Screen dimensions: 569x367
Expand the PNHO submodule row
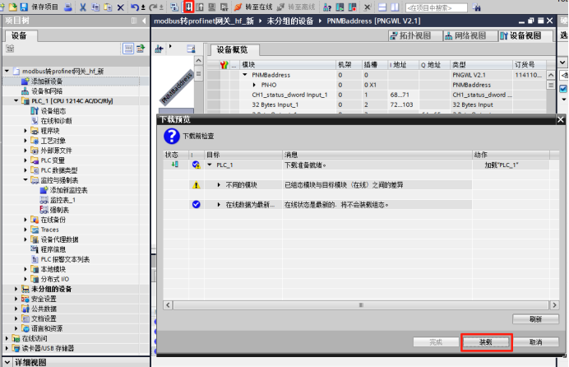[x=254, y=85]
